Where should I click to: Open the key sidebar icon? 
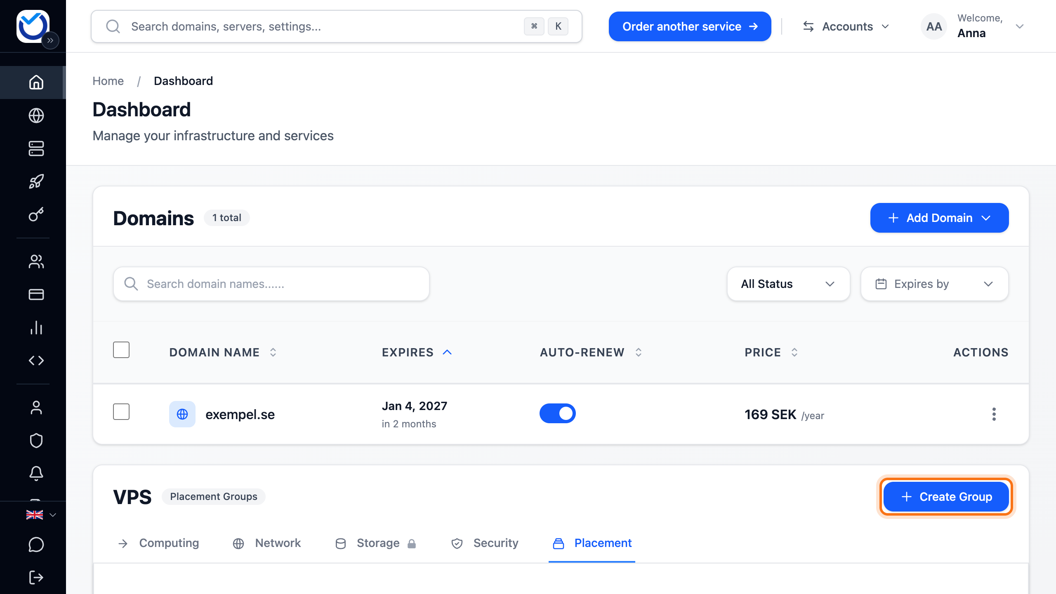point(36,214)
